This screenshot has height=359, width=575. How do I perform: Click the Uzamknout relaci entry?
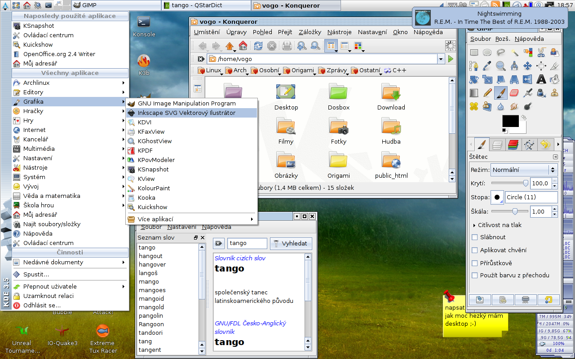point(70,296)
